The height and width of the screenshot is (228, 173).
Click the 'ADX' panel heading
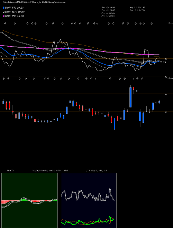tap(66, 171)
